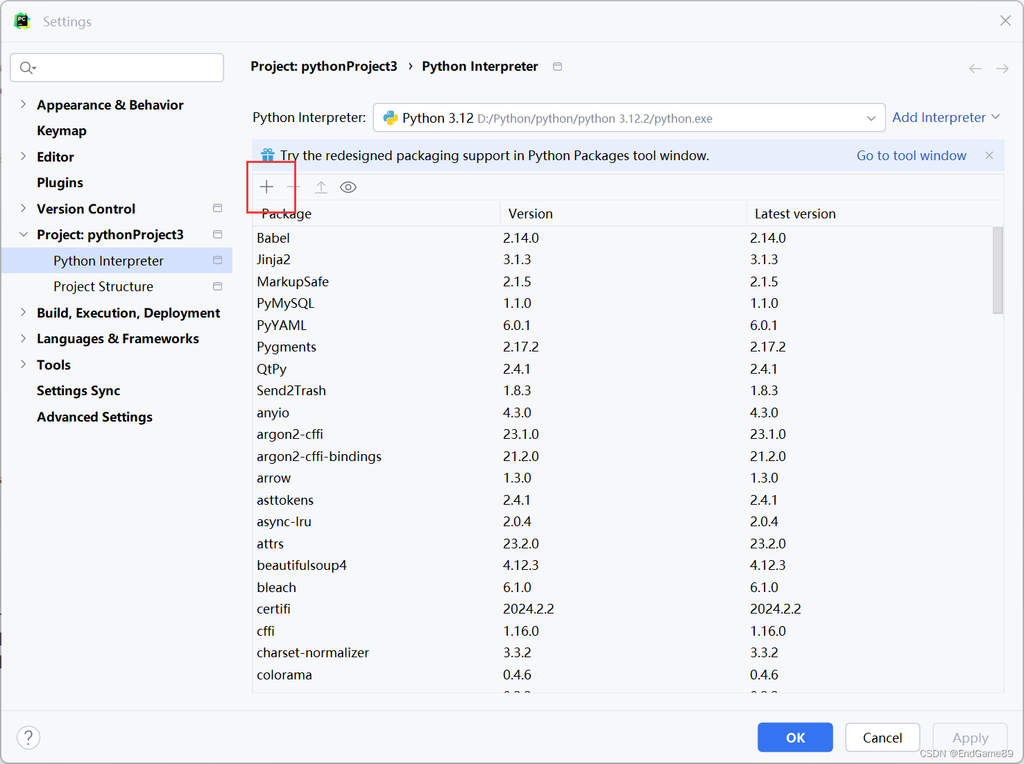The width and height of the screenshot is (1024, 764).
Task: Click the Apply button
Action: click(970, 738)
